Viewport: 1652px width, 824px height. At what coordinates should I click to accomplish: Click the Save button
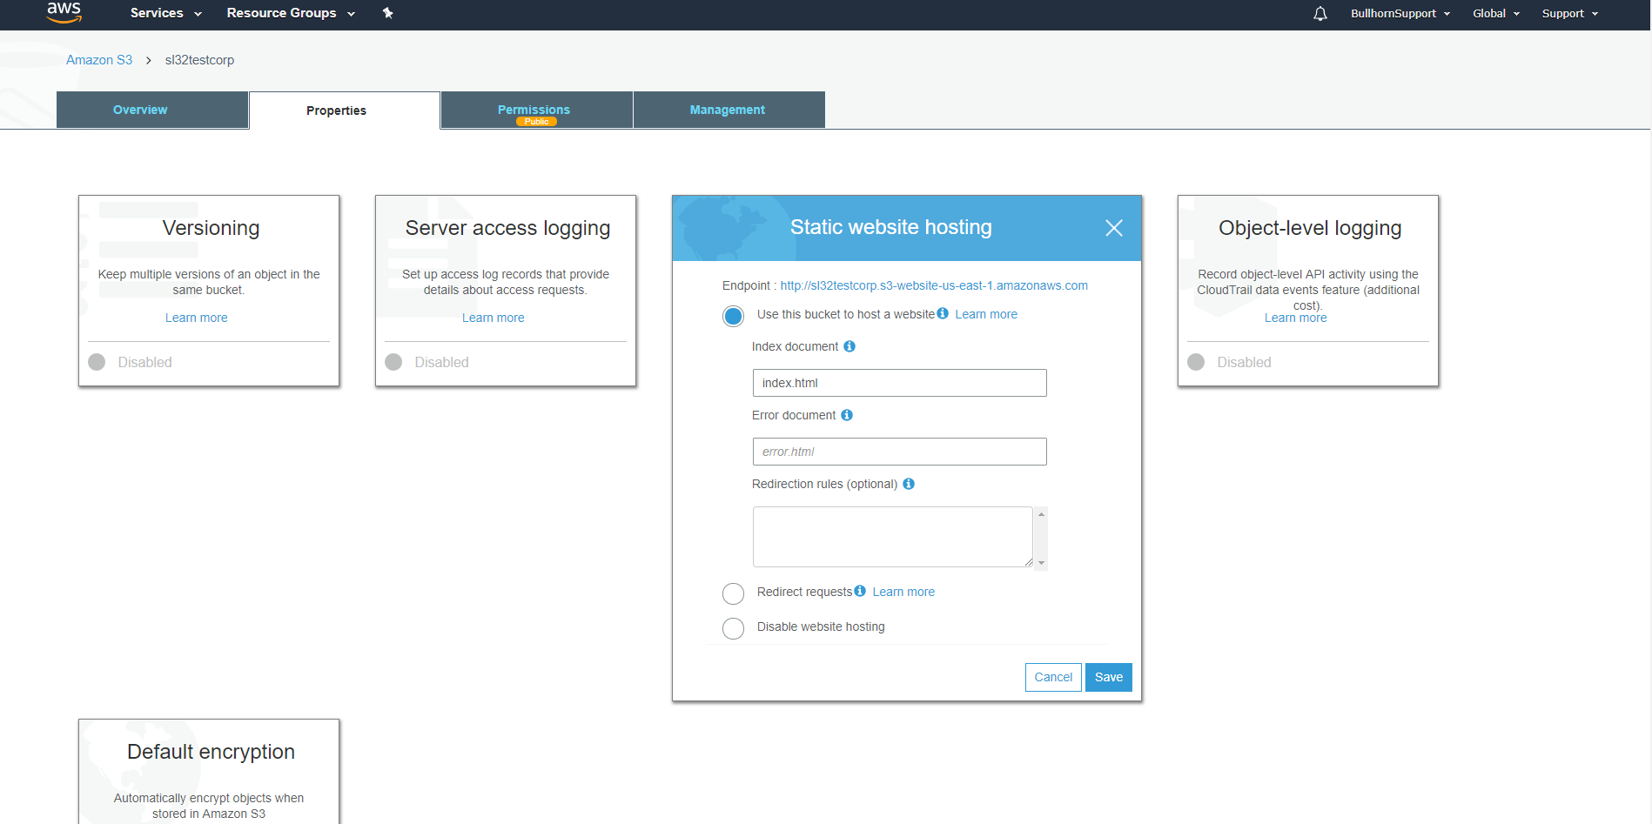click(1109, 677)
